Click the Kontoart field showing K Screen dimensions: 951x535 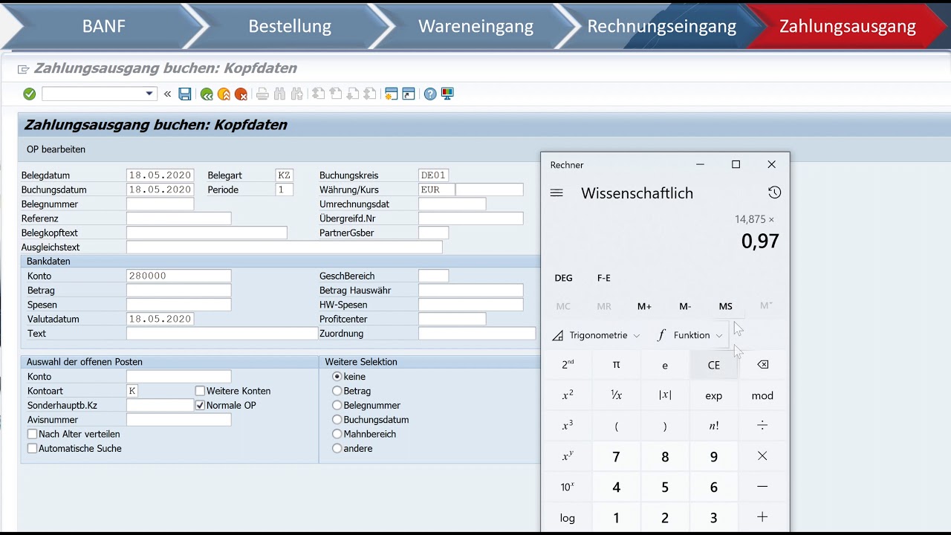[x=132, y=391]
